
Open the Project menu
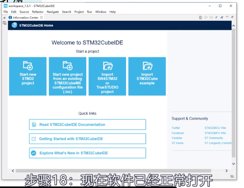coord(79,12)
